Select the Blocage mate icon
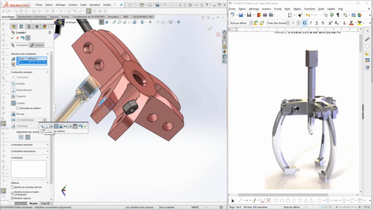The image size is (373, 210). 13,114
